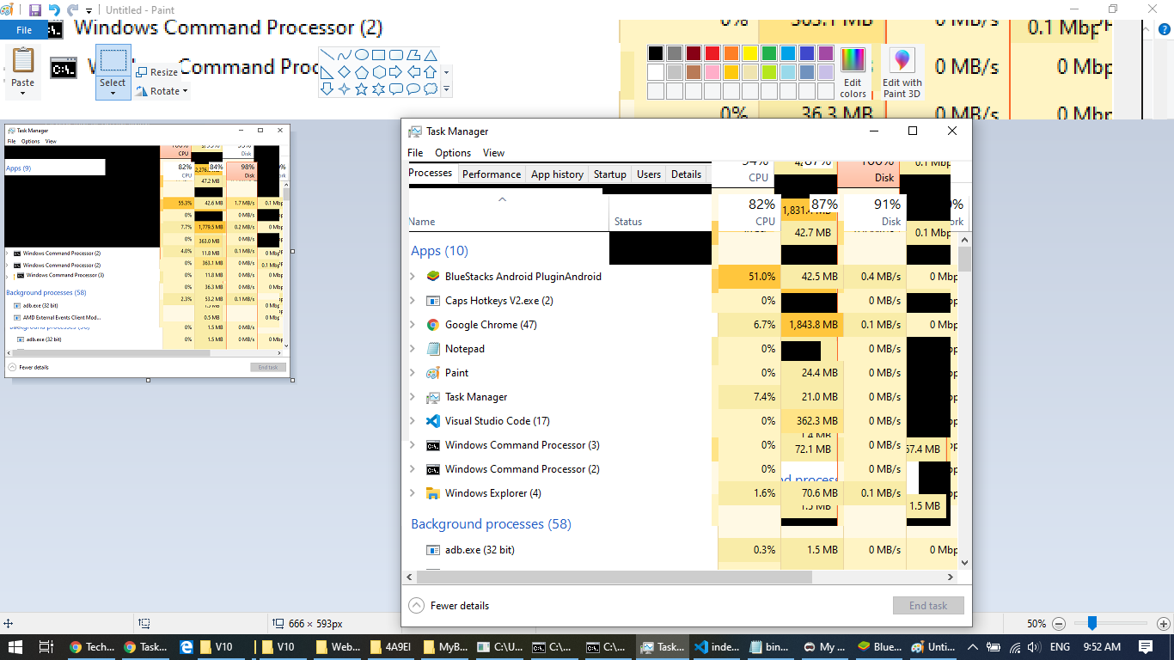Open the Action Center notifications icon
This screenshot has width=1174, height=660.
coord(1146,647)
